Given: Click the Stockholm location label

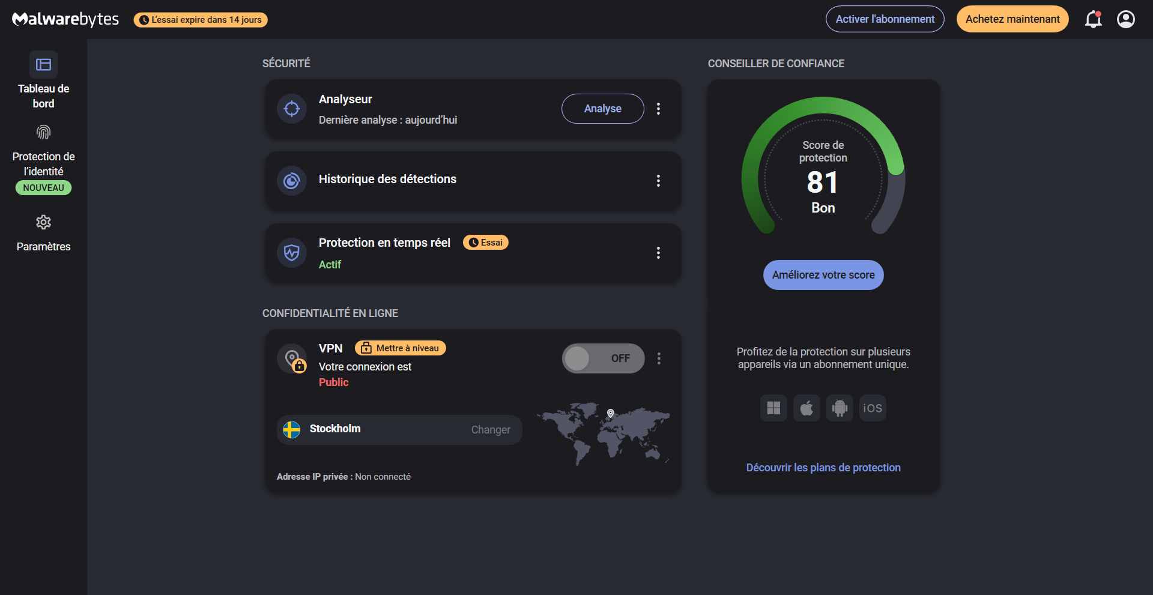Looking at the screenshot, I should [x=335, y=429].
